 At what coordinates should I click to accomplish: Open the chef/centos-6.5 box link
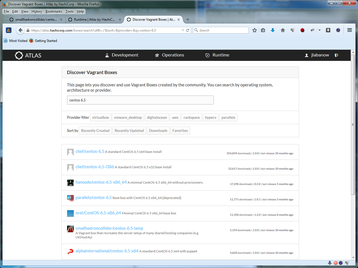[x=90, y=151]
